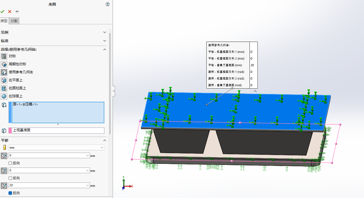
Task: Click the XYZ coordinate triad
Action: pyautogui.click(x=127, y=183)
